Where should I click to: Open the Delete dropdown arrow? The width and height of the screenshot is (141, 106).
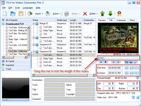97,14
